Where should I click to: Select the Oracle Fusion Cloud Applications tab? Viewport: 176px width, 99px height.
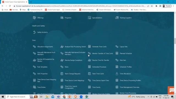[x=15, y=2]
